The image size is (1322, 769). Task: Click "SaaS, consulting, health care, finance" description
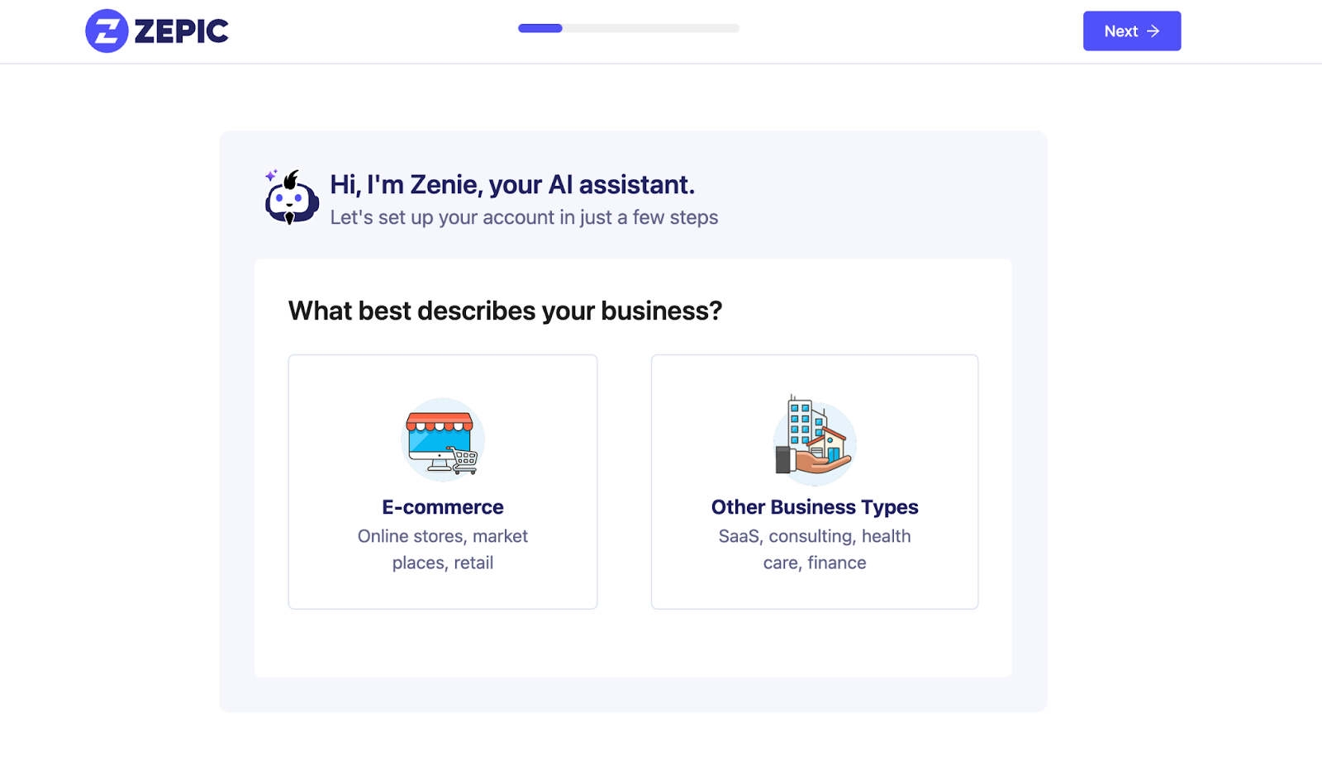click(815, 549)
